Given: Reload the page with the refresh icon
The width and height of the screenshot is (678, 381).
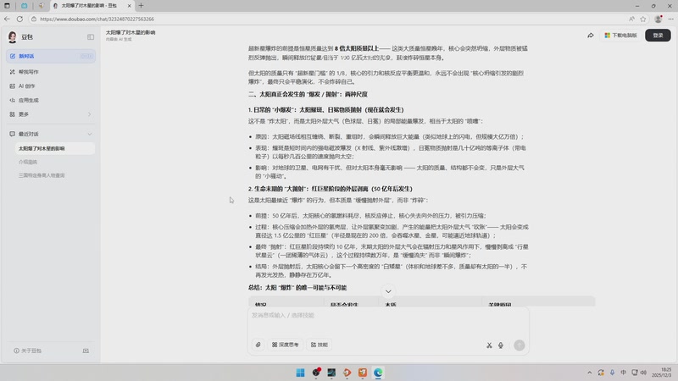Looking at the screenshot, I should (x=19, y=19).
